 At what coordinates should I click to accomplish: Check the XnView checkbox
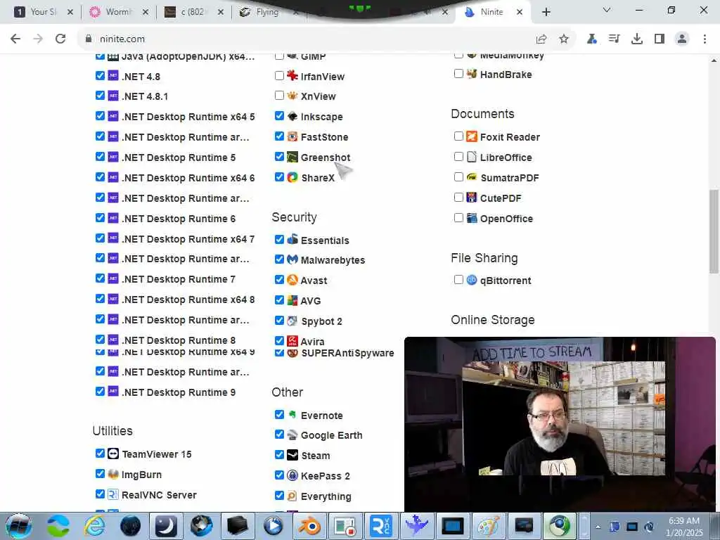point(279,96)
